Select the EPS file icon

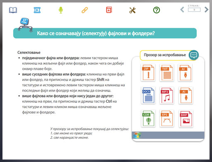pos(167,118)
